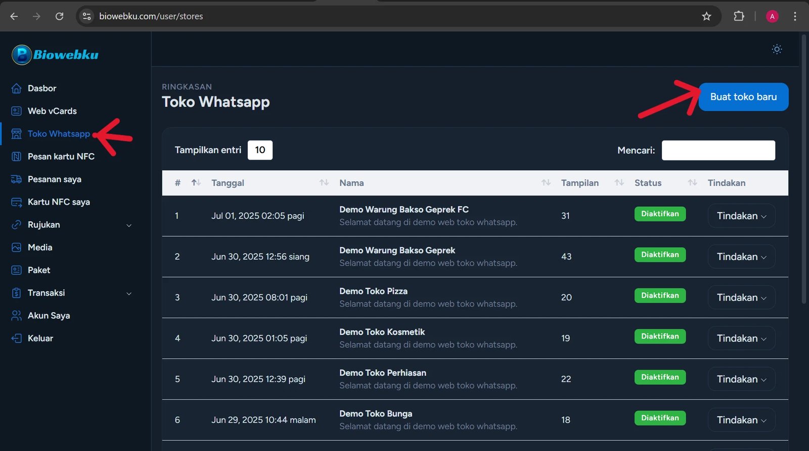Click the Akun Saya users icon

pos(16,316)
